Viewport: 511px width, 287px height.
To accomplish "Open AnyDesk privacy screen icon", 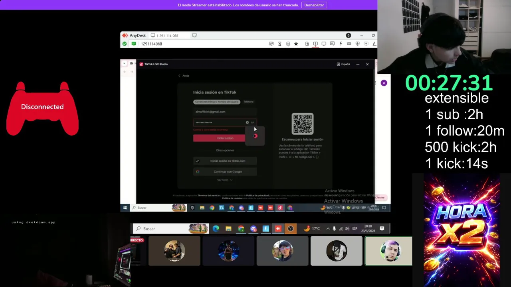I will 271,44.
